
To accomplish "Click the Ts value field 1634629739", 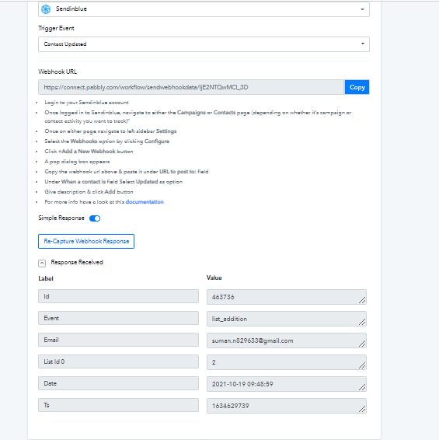I will click(287, 406).
